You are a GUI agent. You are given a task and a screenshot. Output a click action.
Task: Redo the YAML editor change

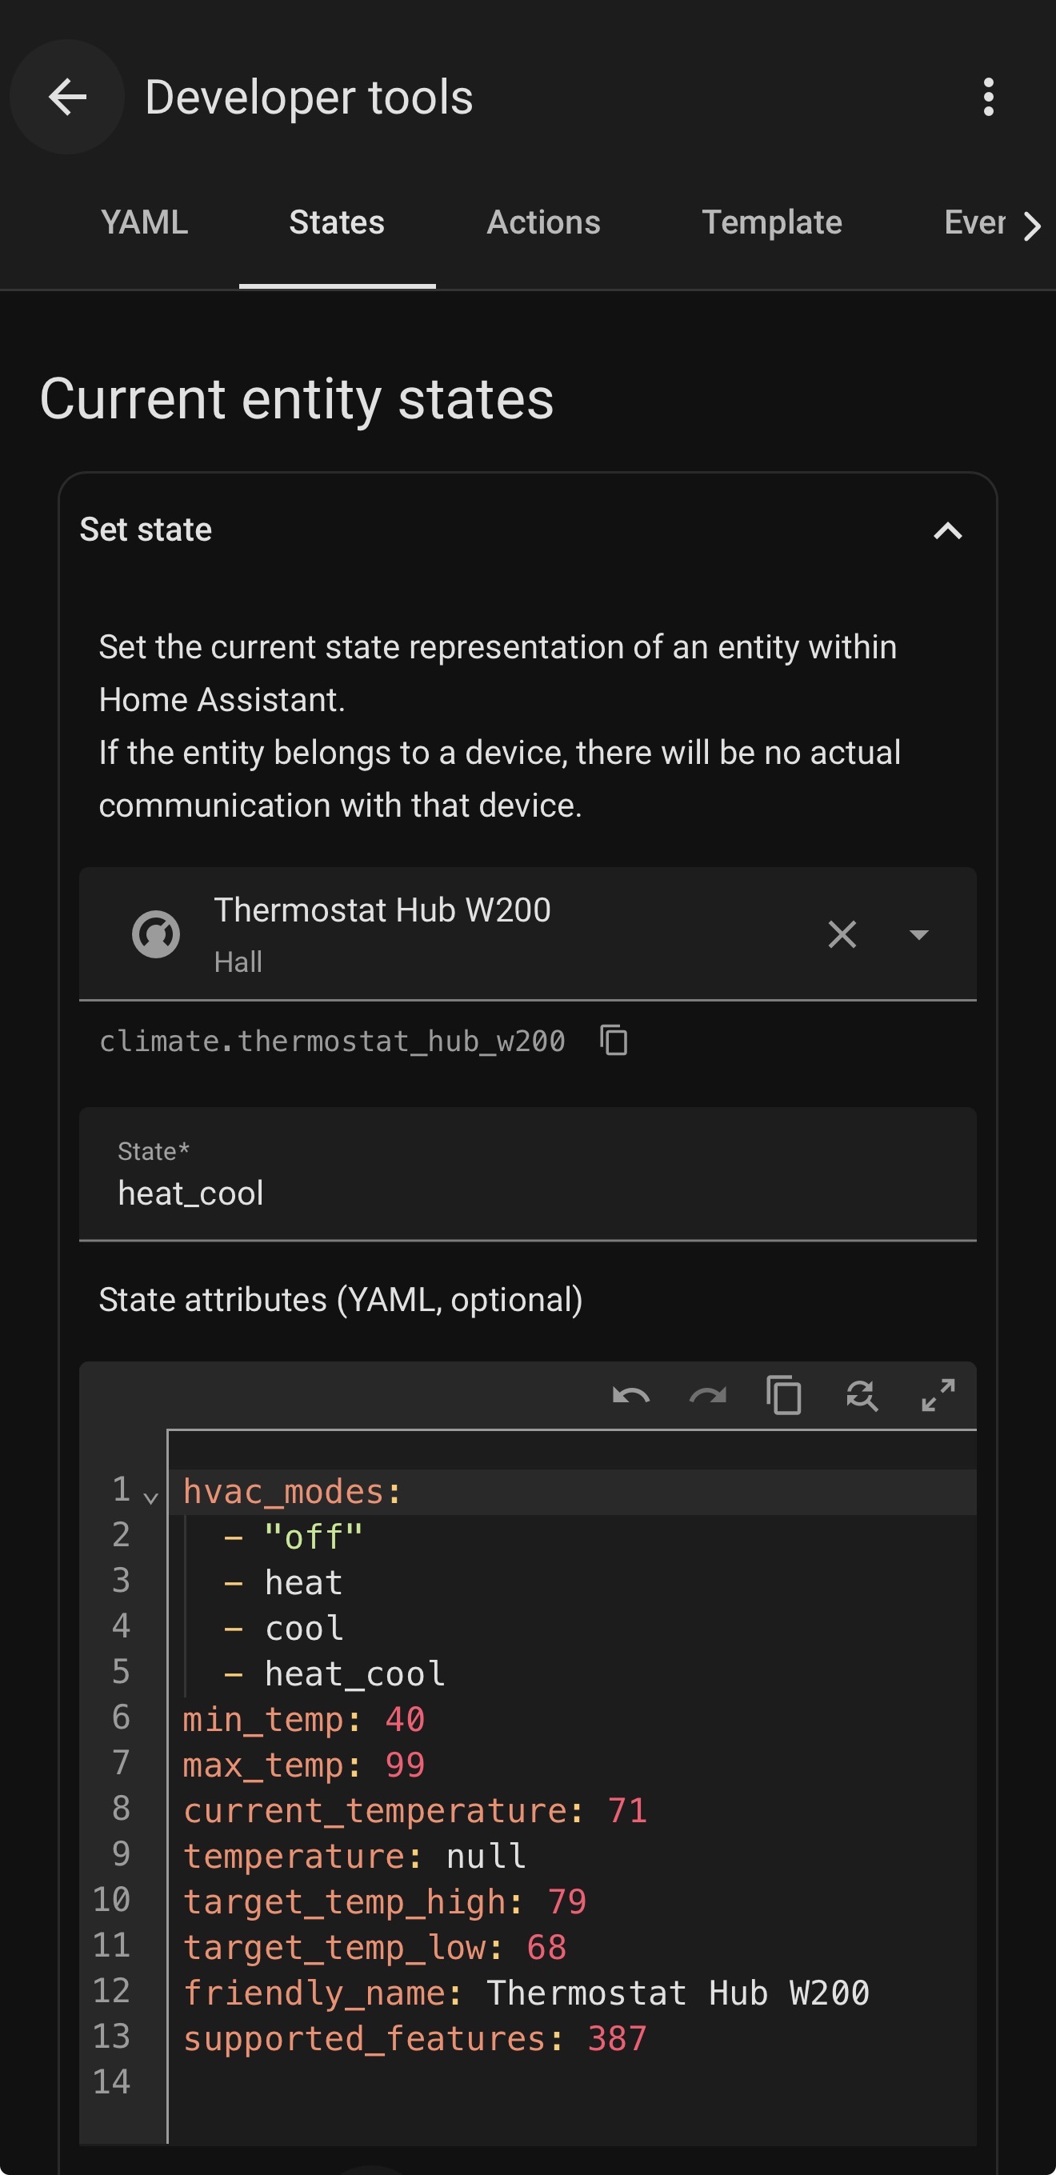coord(707,1395)
